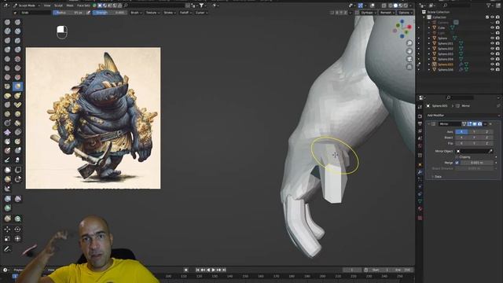
Task: Click the creature reference image thumbnail
Action: [93, 118]
